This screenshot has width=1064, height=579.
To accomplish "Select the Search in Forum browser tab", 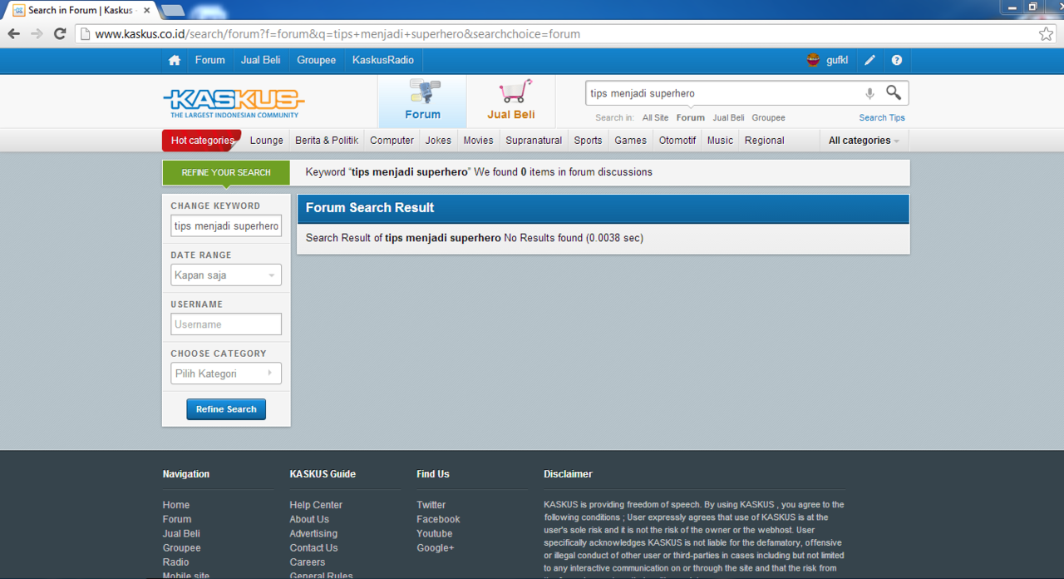I will coord(80,10).
